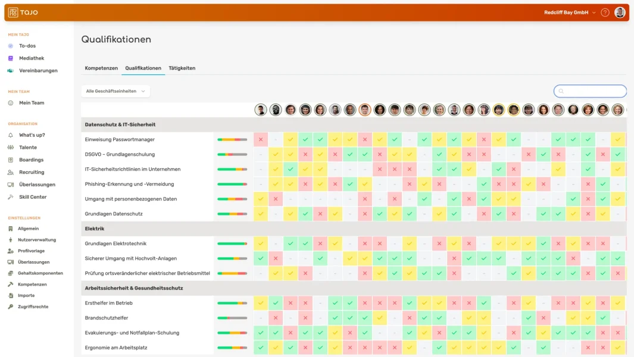Select the Phishing-Erkennung und -Vermeidung row label
This screenshot has width=634, height=357.
[129, 184]
